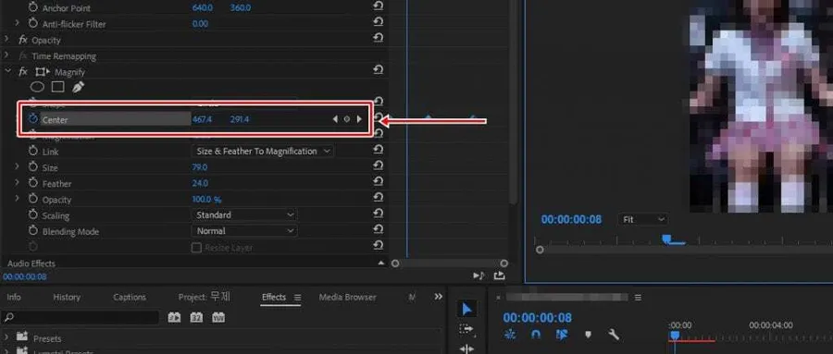
Task: Reset the Size parameter
Action: pos(378,165)
